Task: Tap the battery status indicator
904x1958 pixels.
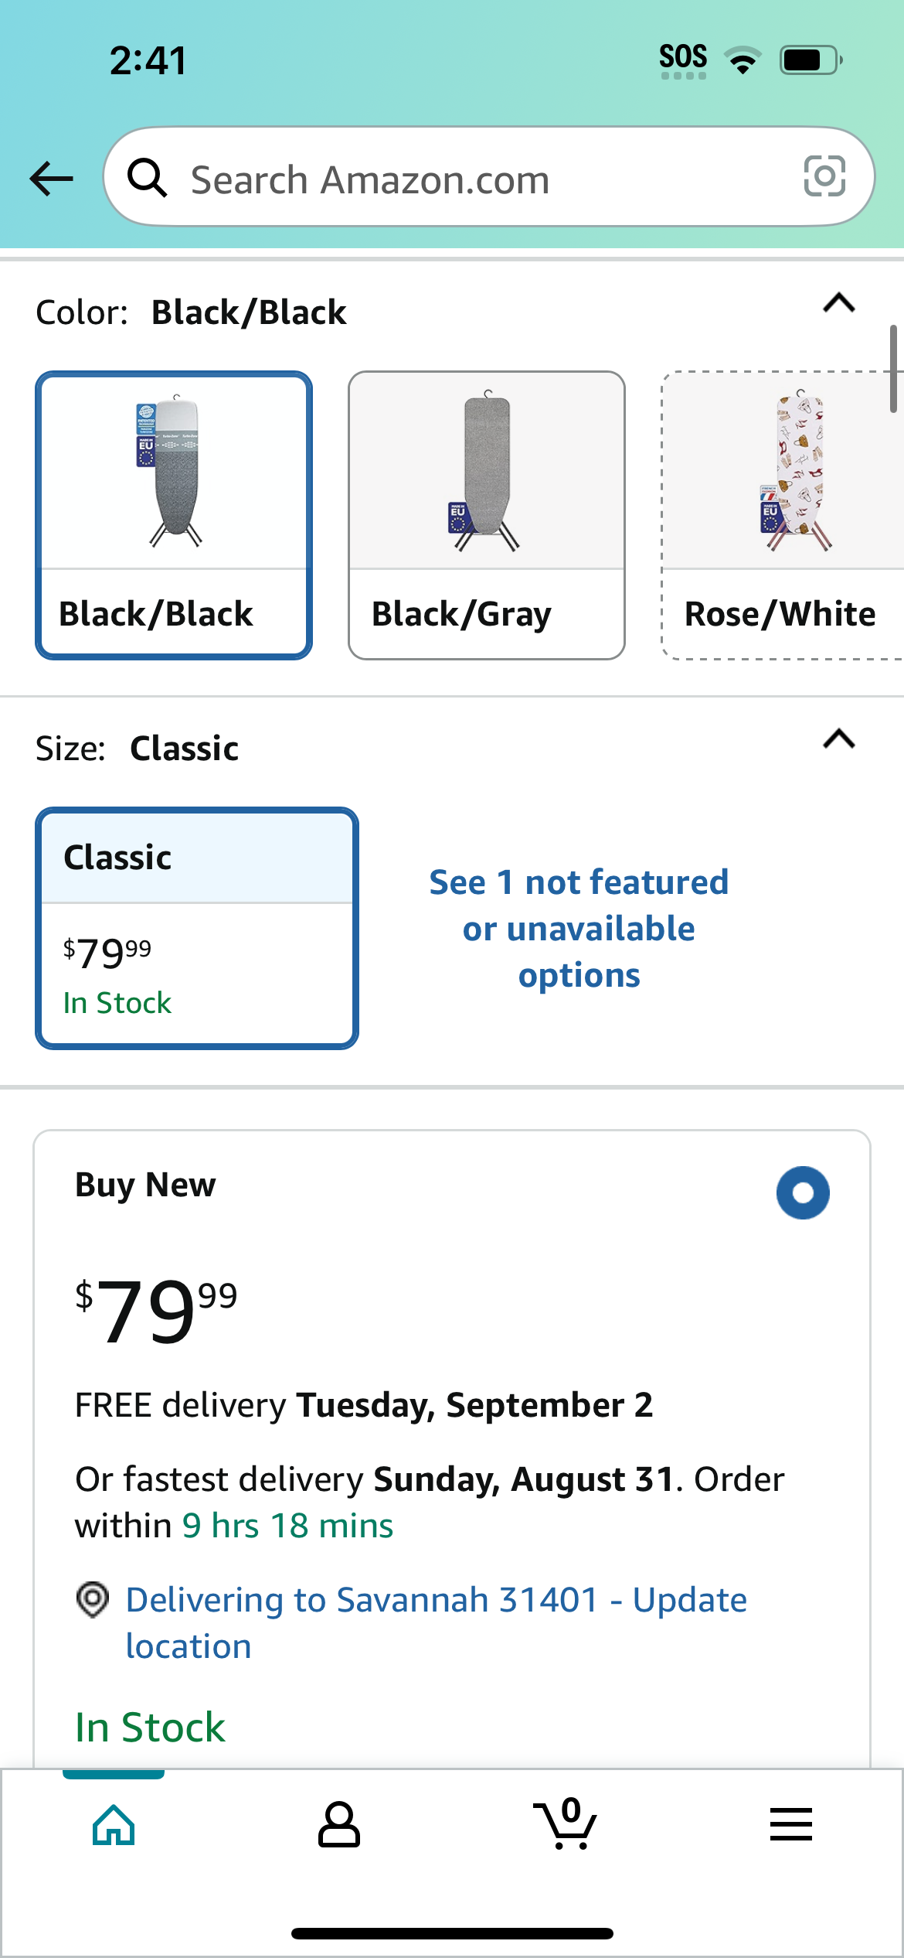Action: (x=810, y=60)
